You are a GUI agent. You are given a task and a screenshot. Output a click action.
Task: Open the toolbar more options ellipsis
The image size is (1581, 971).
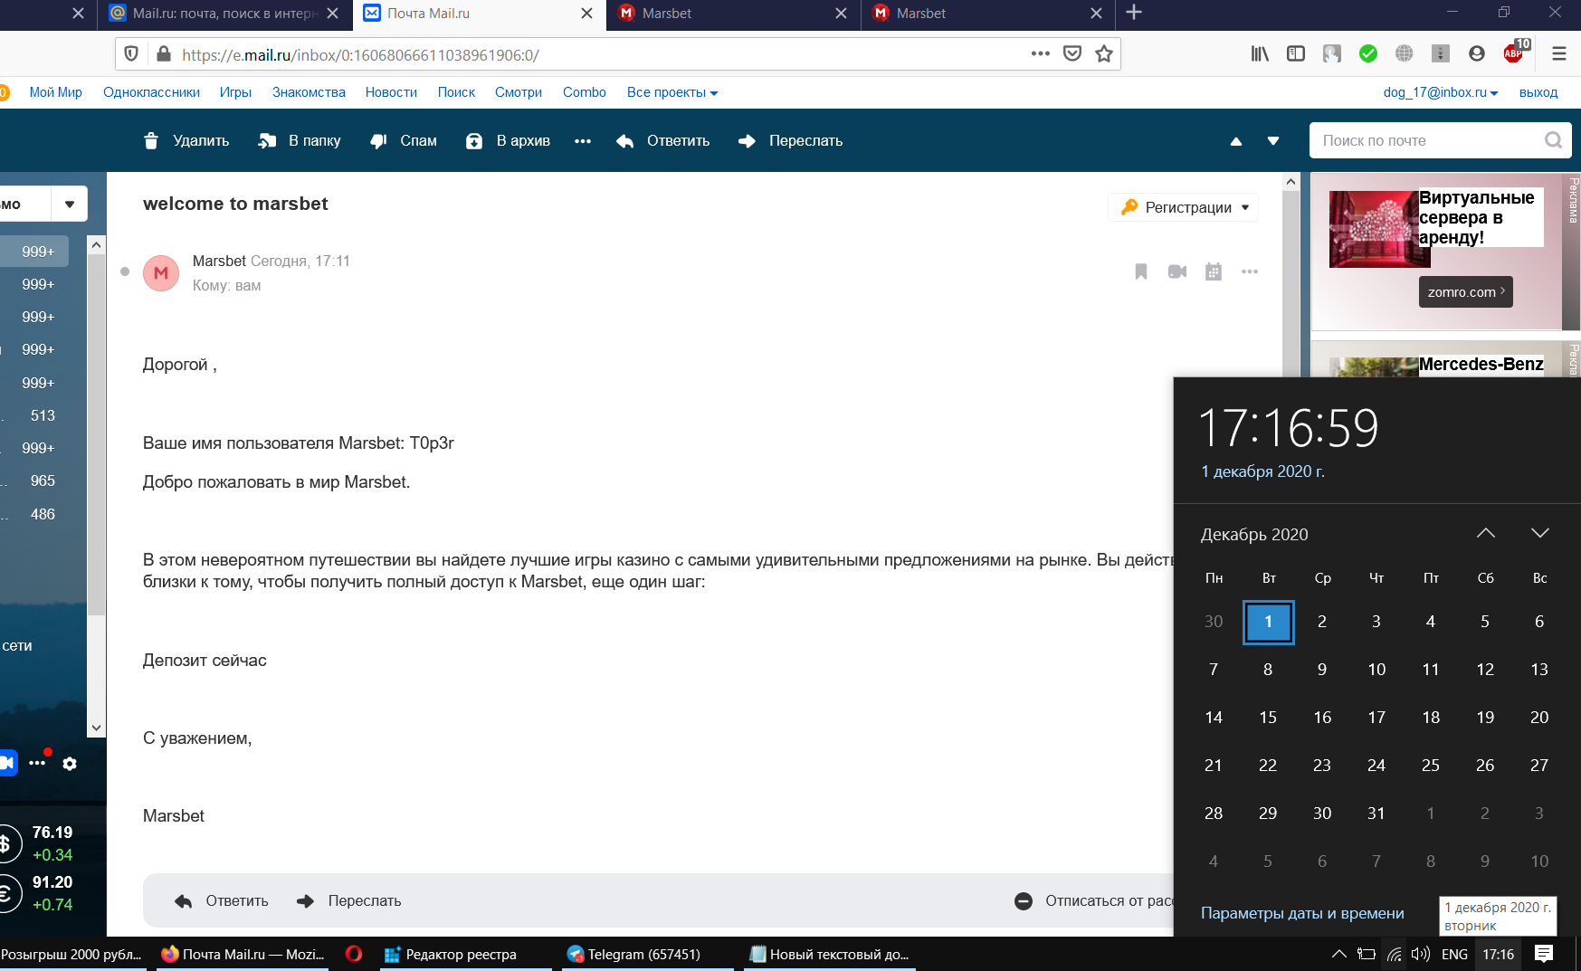(x=583, y=140)
